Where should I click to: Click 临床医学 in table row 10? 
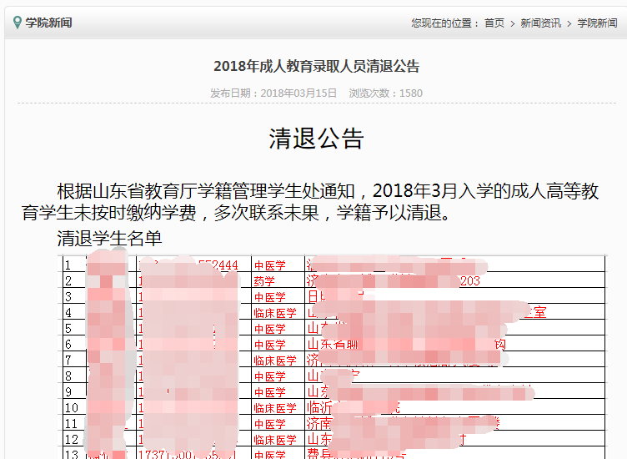(275, 408)
